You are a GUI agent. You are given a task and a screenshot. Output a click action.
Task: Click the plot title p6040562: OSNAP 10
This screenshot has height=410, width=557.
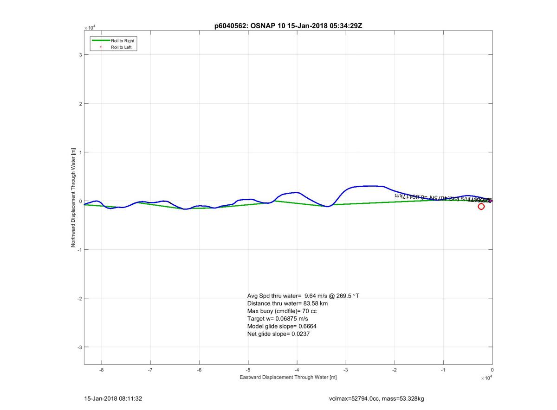288,26
